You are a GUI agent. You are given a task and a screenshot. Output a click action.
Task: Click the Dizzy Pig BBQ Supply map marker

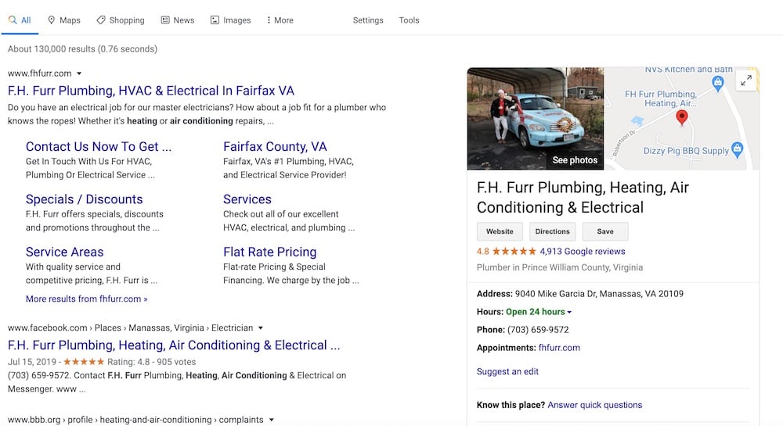coord(737,149)
